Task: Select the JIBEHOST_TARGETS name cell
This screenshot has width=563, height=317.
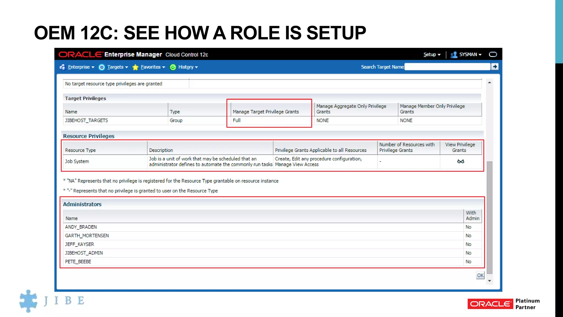Action: click(115, 121)
